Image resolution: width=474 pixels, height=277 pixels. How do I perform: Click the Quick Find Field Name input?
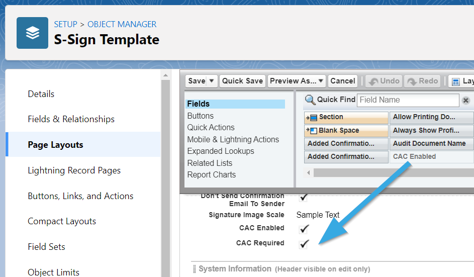tap(408, 100)
